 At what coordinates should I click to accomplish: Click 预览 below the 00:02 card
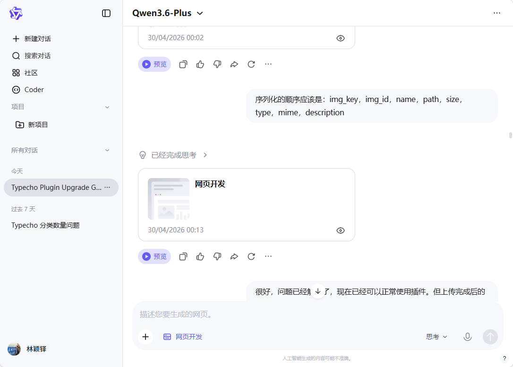(154, 64)
